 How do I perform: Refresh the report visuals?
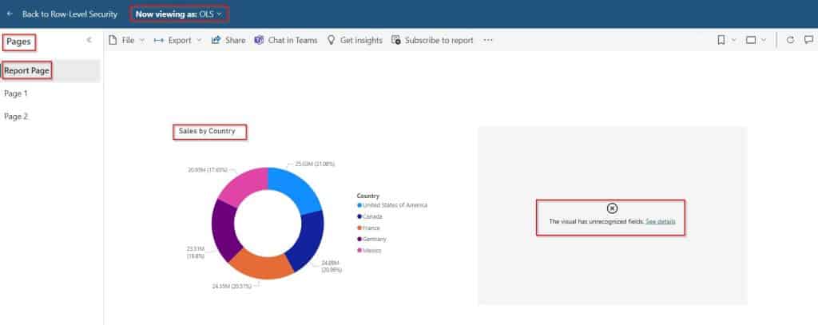(x=790, y=40)
